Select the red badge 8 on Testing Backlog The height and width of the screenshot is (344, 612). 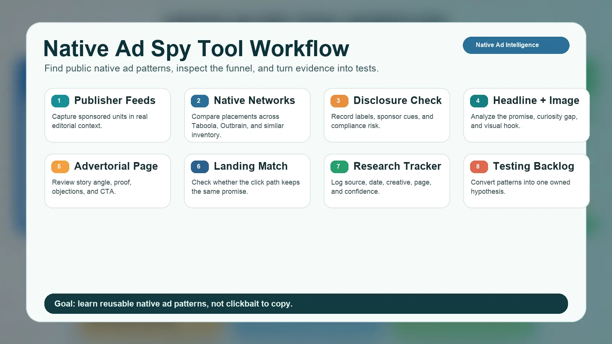(x=478, y=167)
